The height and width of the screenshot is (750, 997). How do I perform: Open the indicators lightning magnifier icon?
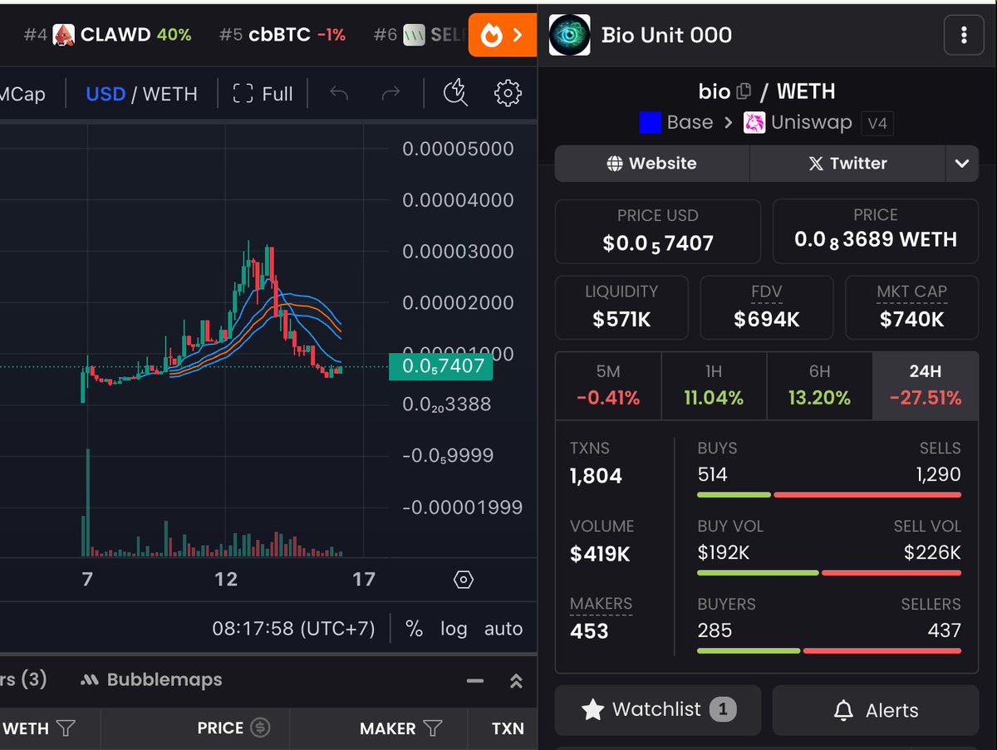(455, 93)
